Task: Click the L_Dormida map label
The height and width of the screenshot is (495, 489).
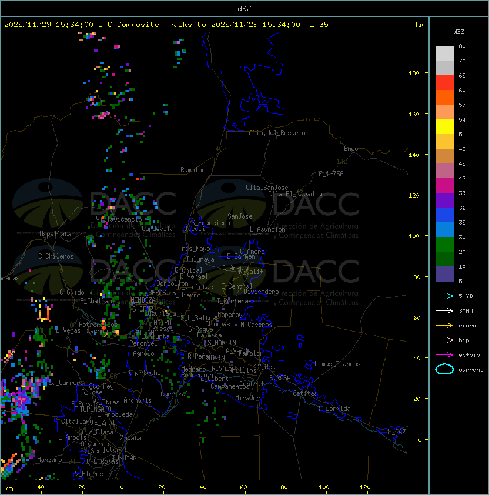Action: tap(334, 409)
